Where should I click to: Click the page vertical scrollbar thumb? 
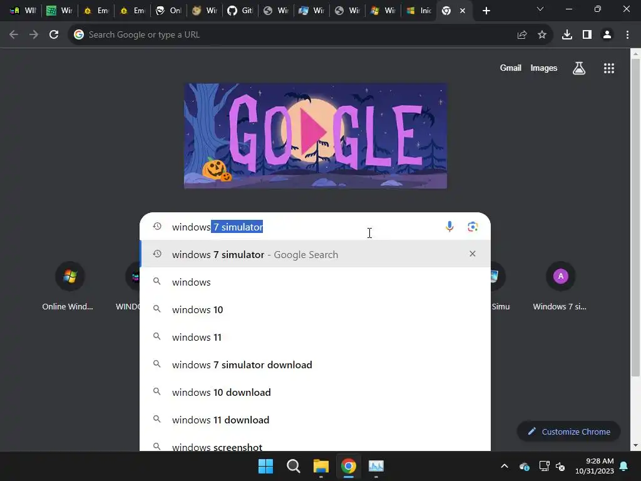tap(635, 217)
